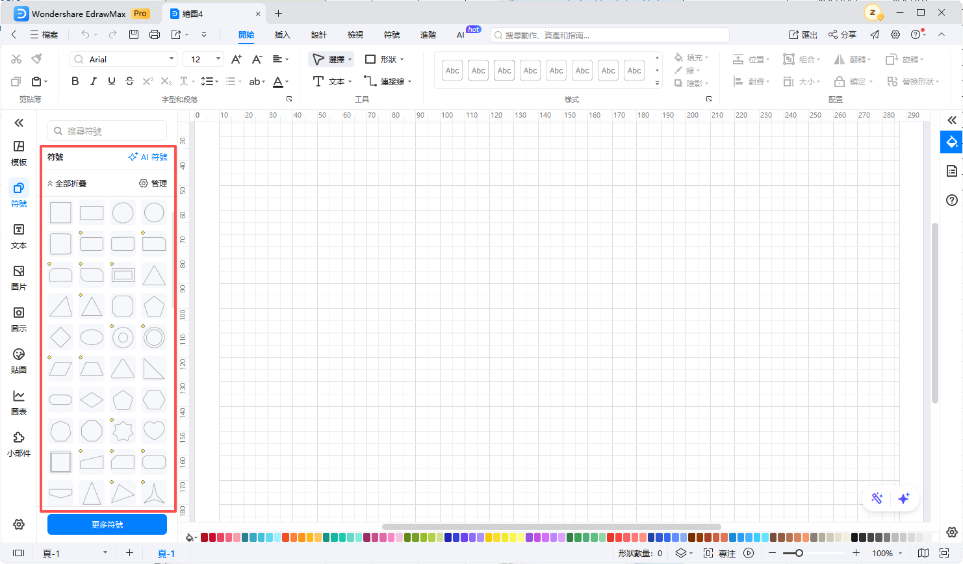963x564 pixels.
Task: Switch to the 插入 ribbon tab
Action: 282,35
